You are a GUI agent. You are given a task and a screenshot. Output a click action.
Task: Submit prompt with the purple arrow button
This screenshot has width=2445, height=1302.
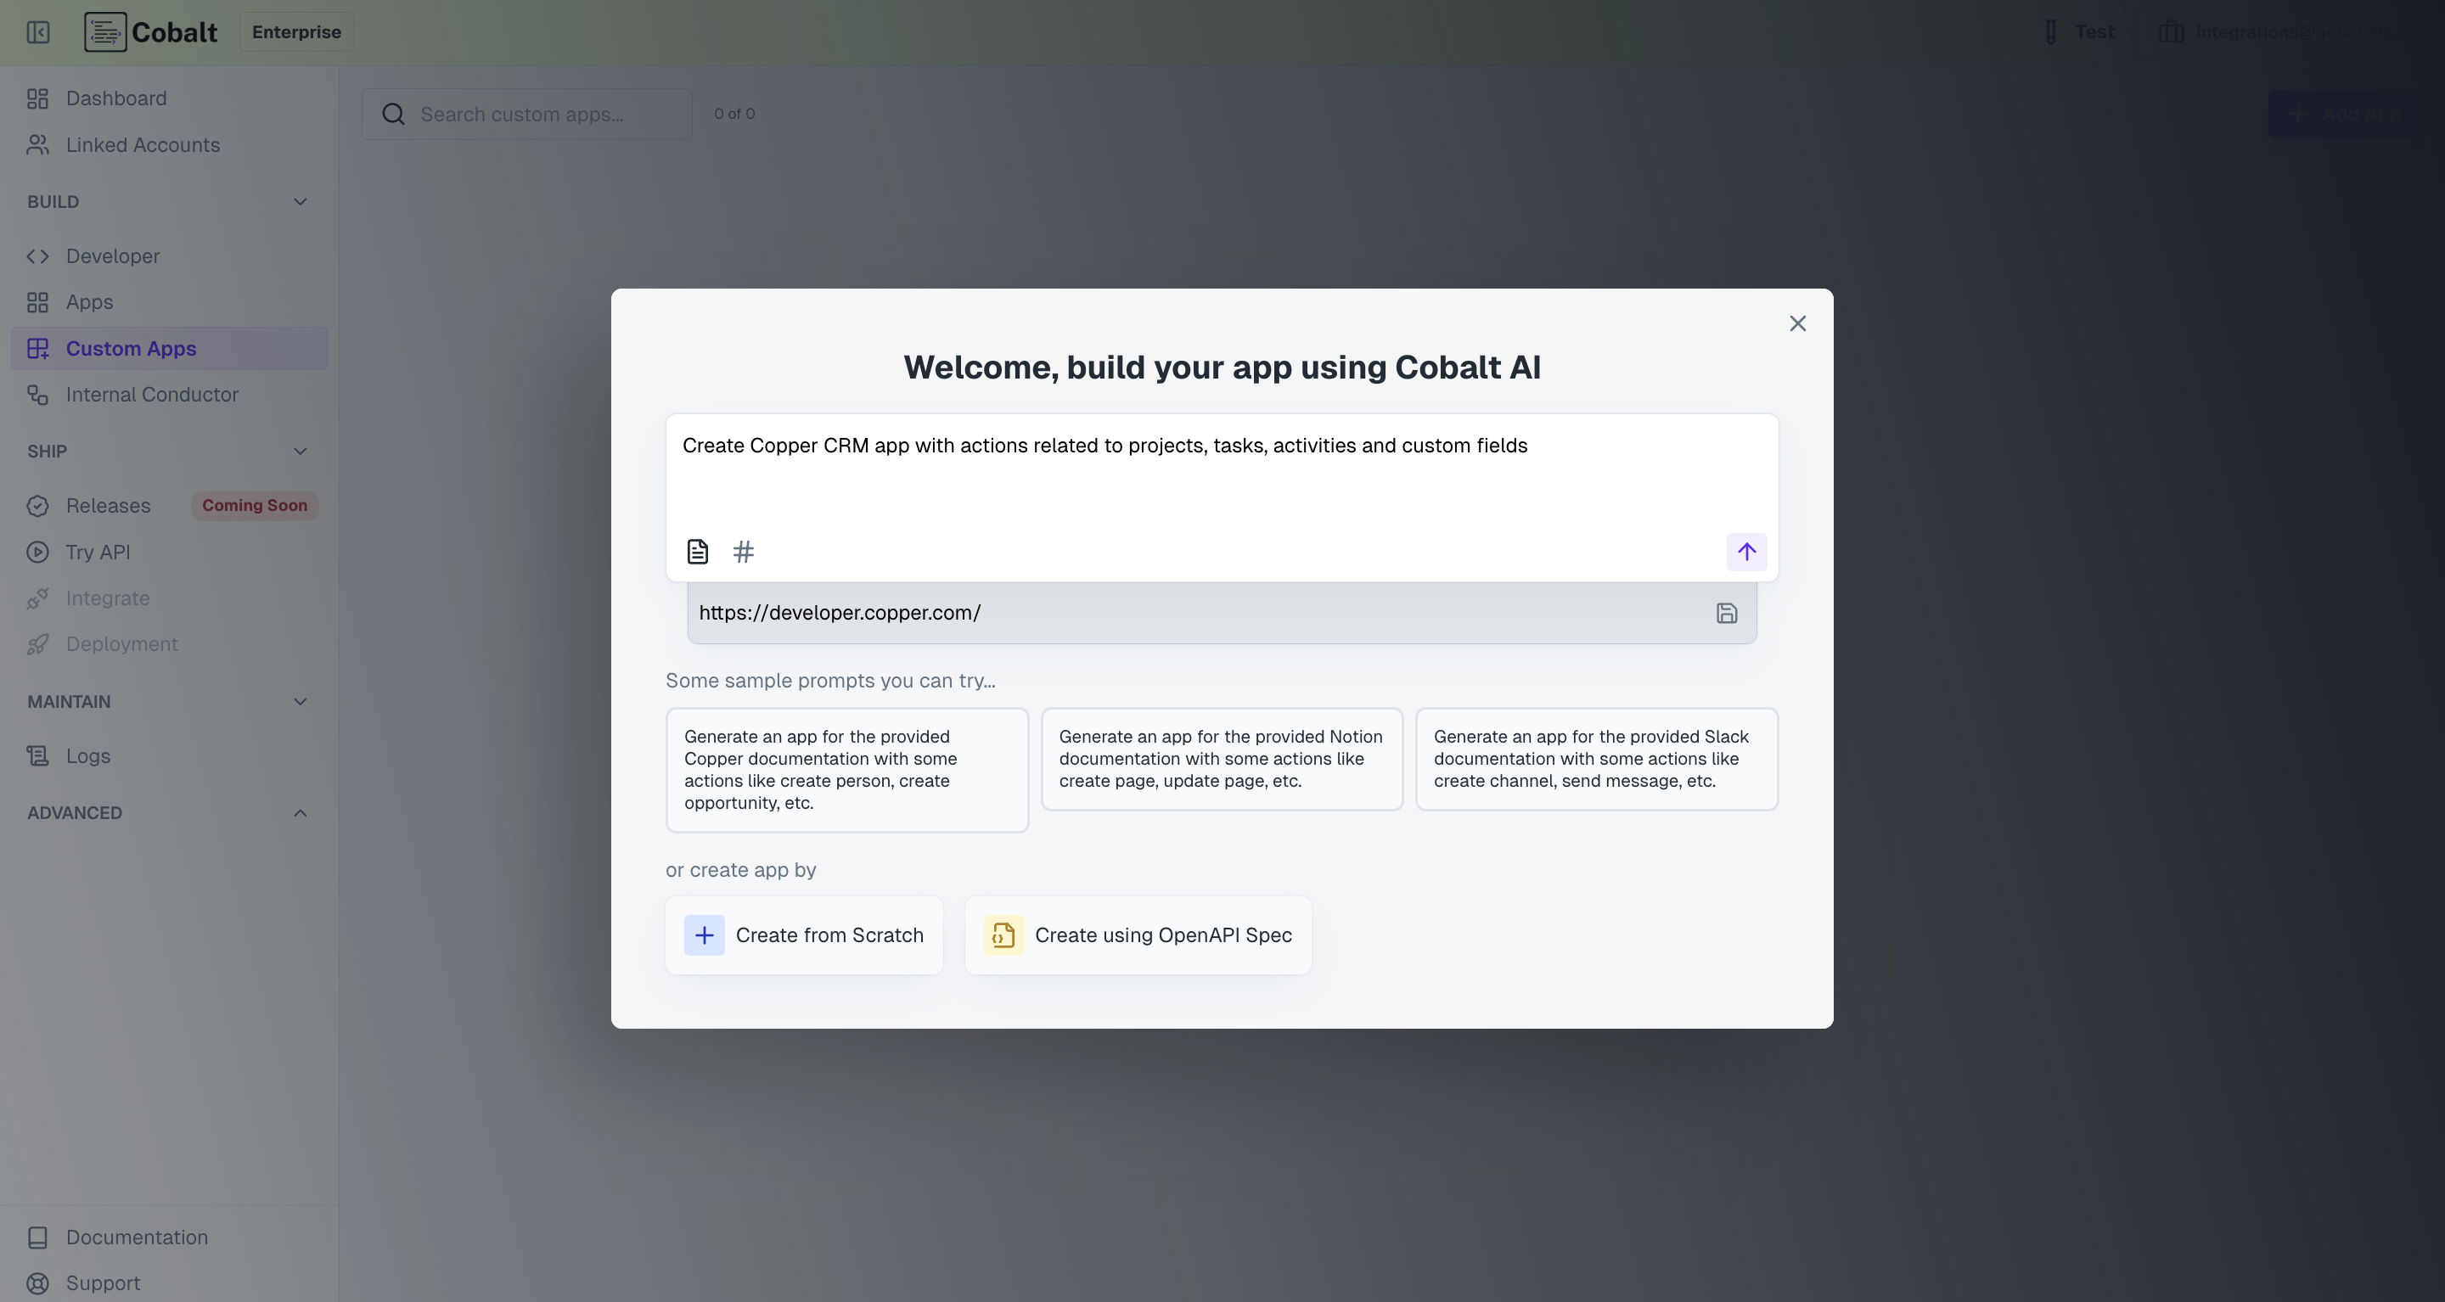[x=1746, y=552]
